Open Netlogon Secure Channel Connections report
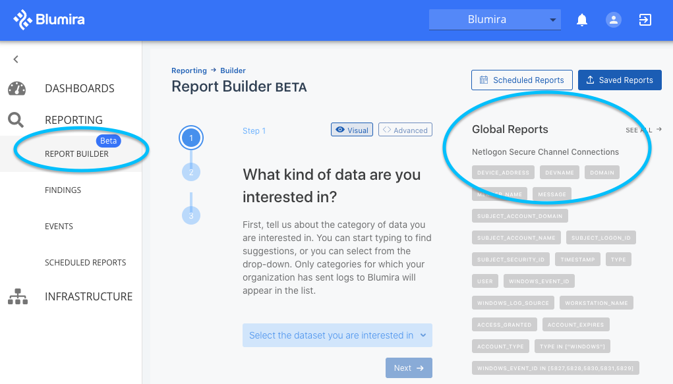This screenshot has height=384, width=673. (x=545, y=152)
